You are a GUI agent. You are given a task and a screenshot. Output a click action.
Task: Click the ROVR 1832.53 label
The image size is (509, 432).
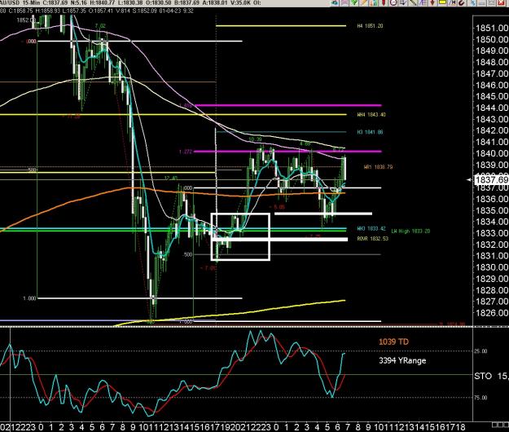click(373, 239)
